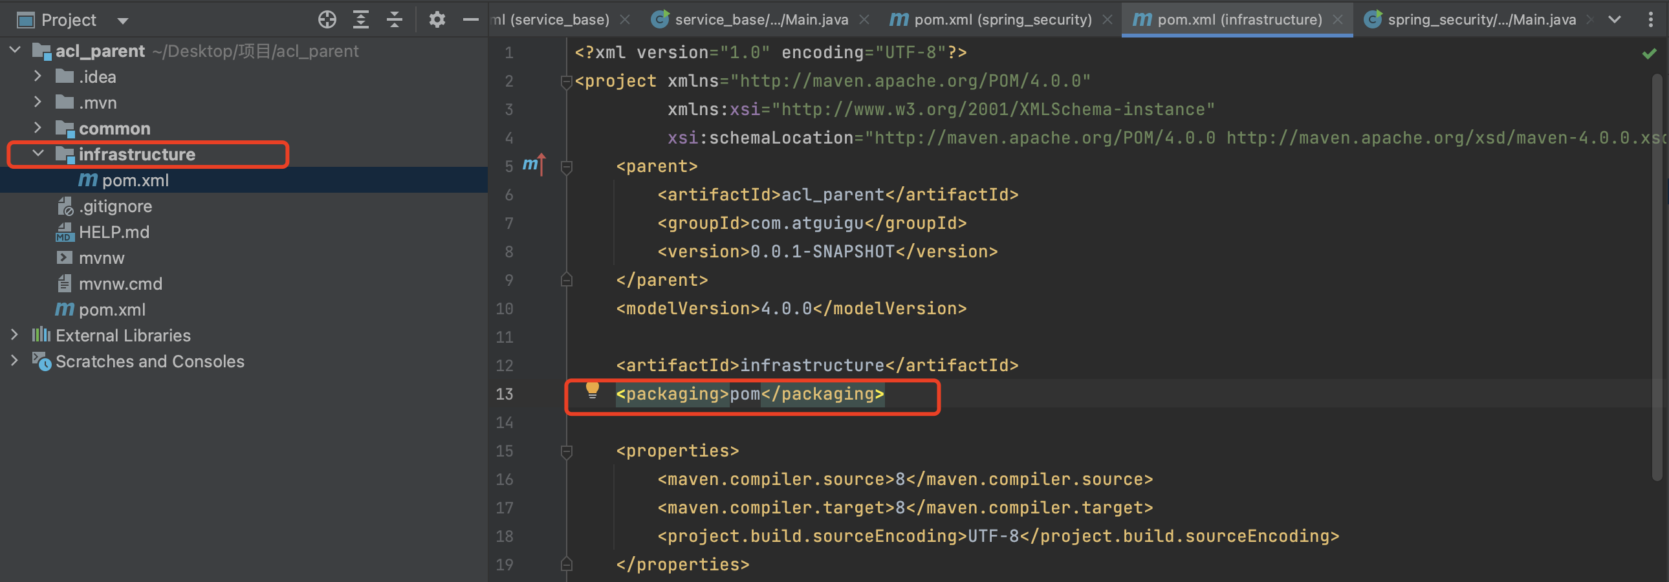
Task: Open the editor tabs kebab menu
Action: (x=1650, y=19)
